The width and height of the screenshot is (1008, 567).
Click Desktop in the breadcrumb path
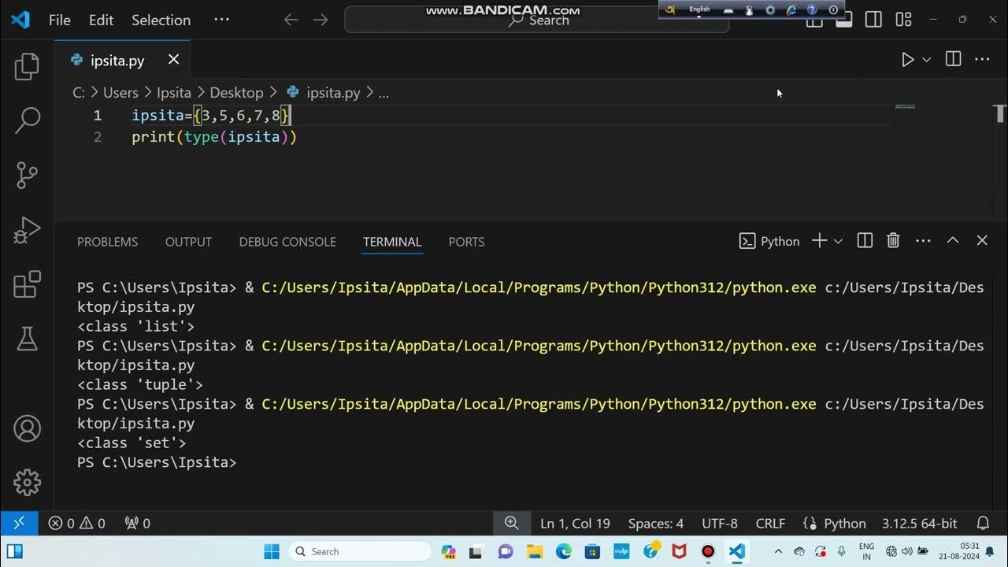(x=236, y=92)
